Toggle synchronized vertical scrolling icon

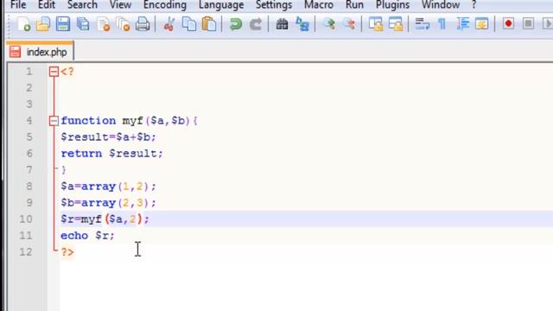tap(376, 24)
